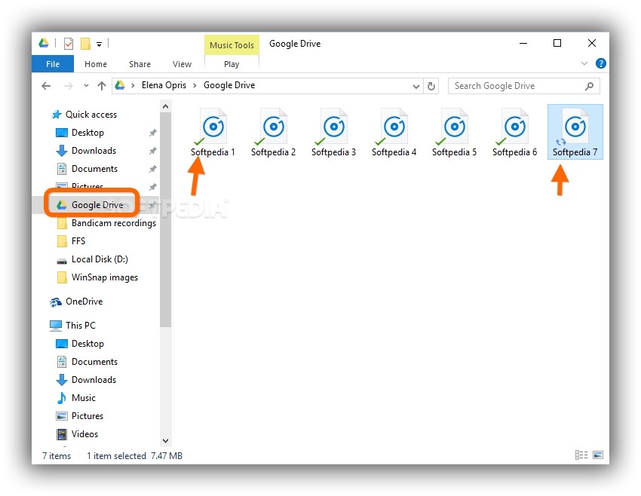The image size is (641, 496).
Task: Click the Refresh button in the address bar
Action: 431,85
